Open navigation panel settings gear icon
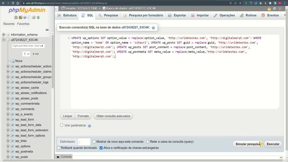Screen dimensions: 288x162 click(34, 18)
